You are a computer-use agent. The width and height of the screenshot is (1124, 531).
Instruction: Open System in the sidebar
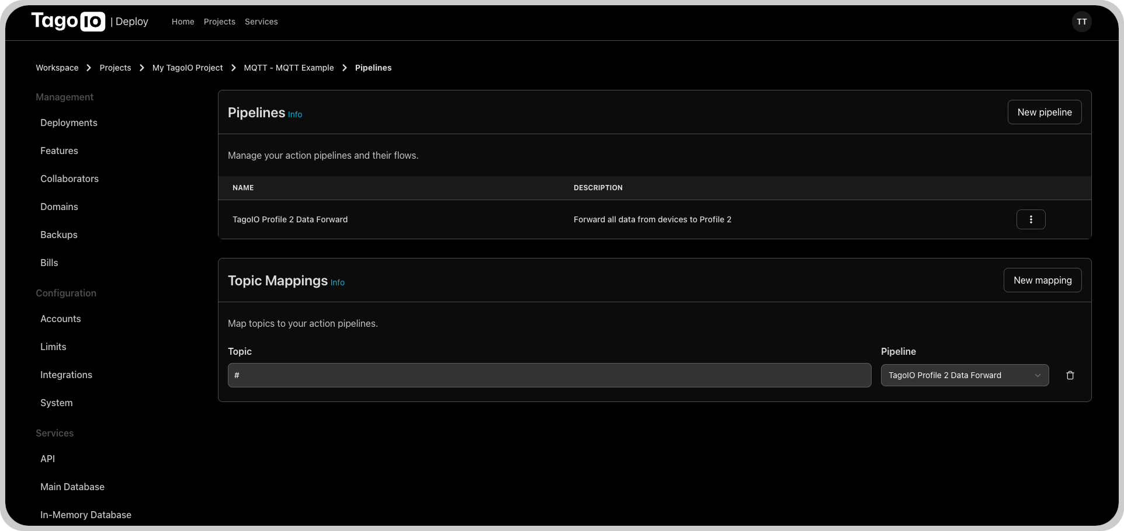(57, 403)
